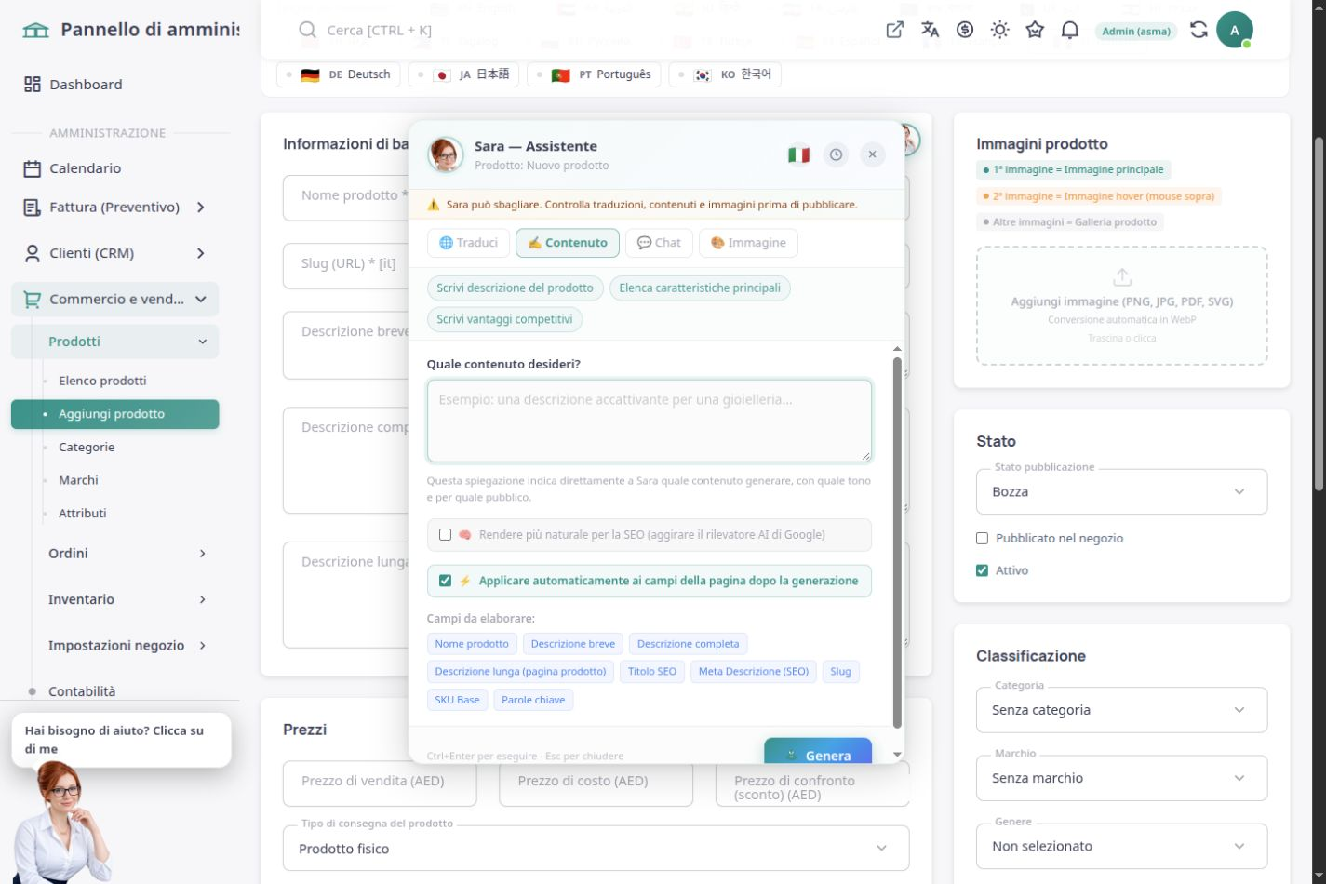Open the Genere dropdown

pyautogui.click(x=1121, y=846)
